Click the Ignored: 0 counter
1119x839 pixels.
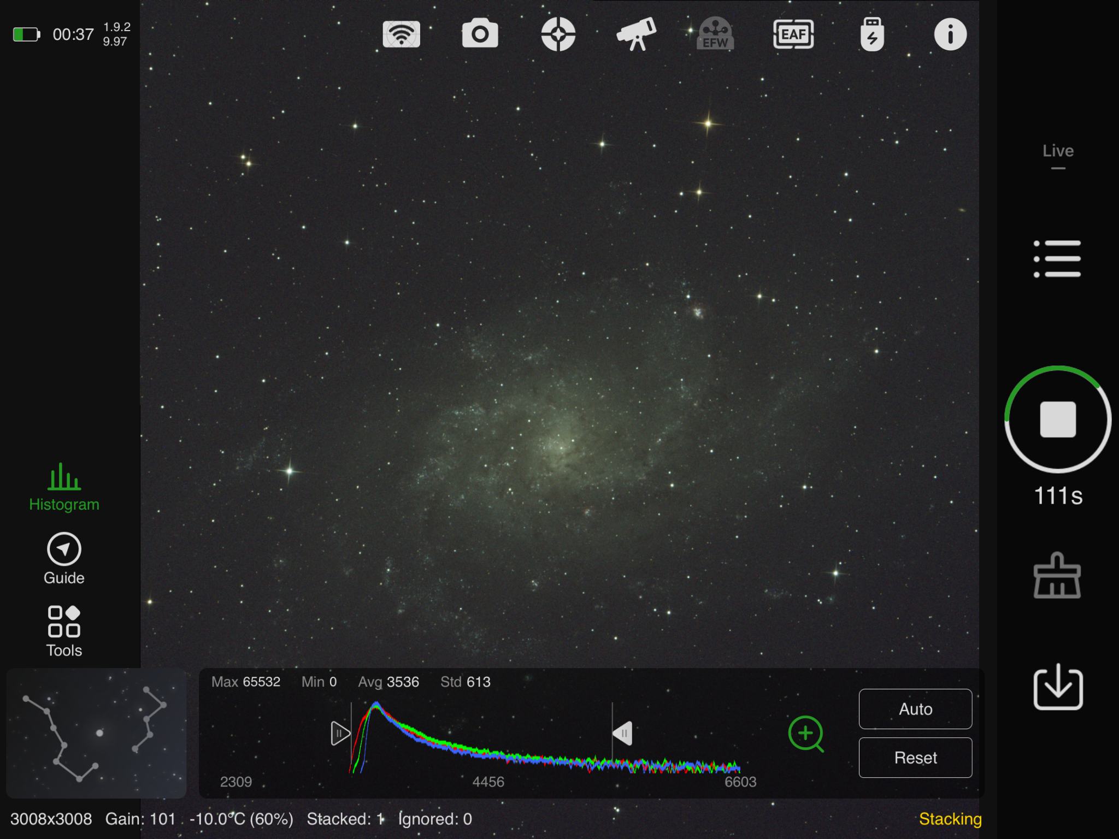(x=435, y=819)
